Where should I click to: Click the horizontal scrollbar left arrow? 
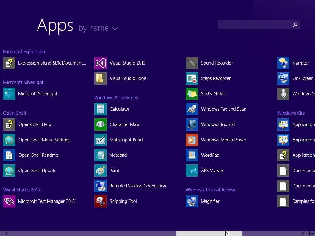pyautogui.click(x=7, y=234)
